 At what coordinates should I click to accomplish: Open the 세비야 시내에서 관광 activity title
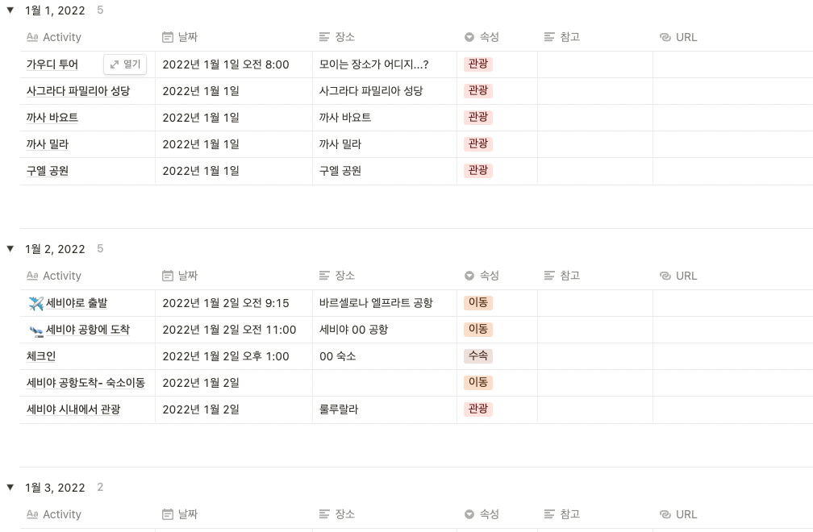[x=73, y=409]
